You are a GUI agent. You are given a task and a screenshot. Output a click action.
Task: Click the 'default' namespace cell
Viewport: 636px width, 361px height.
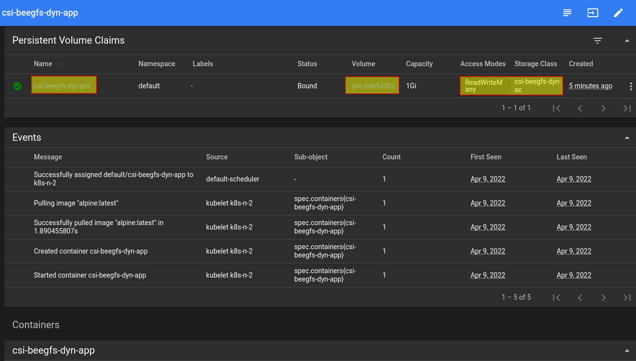click(x=149, y=86)
